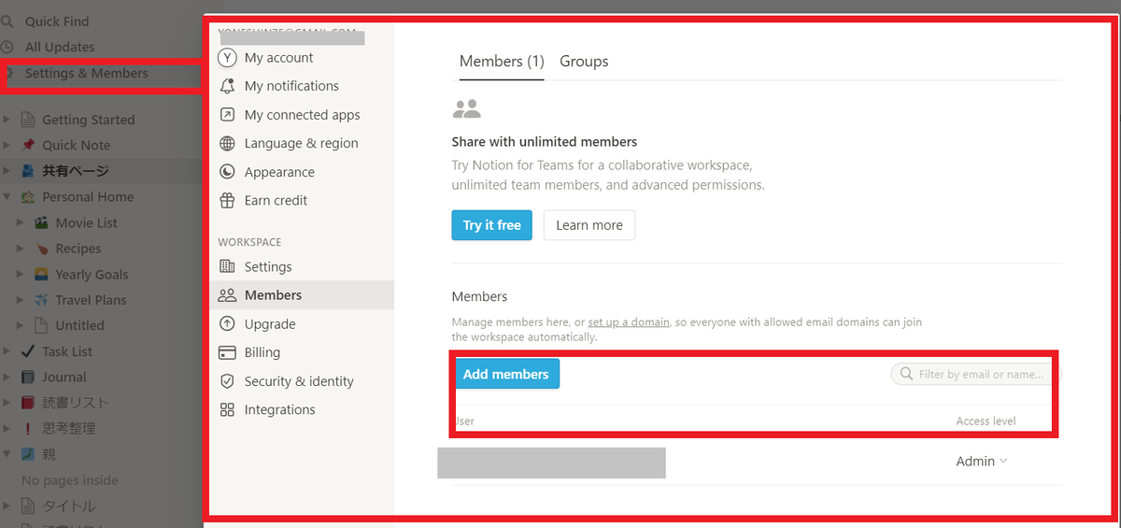1121x528 pixels.
Task: Expand the Recipes sub-pages
Action: point(21,249)
